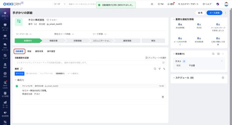Click the top keyword search field
The height and width of the screenshot is (125, 232).
click(x=82, y=4)
